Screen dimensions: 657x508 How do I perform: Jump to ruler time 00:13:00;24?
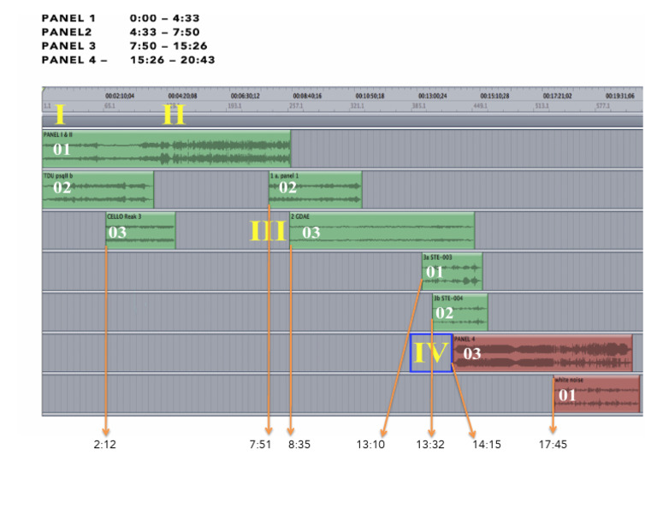[x=432, y=96]
